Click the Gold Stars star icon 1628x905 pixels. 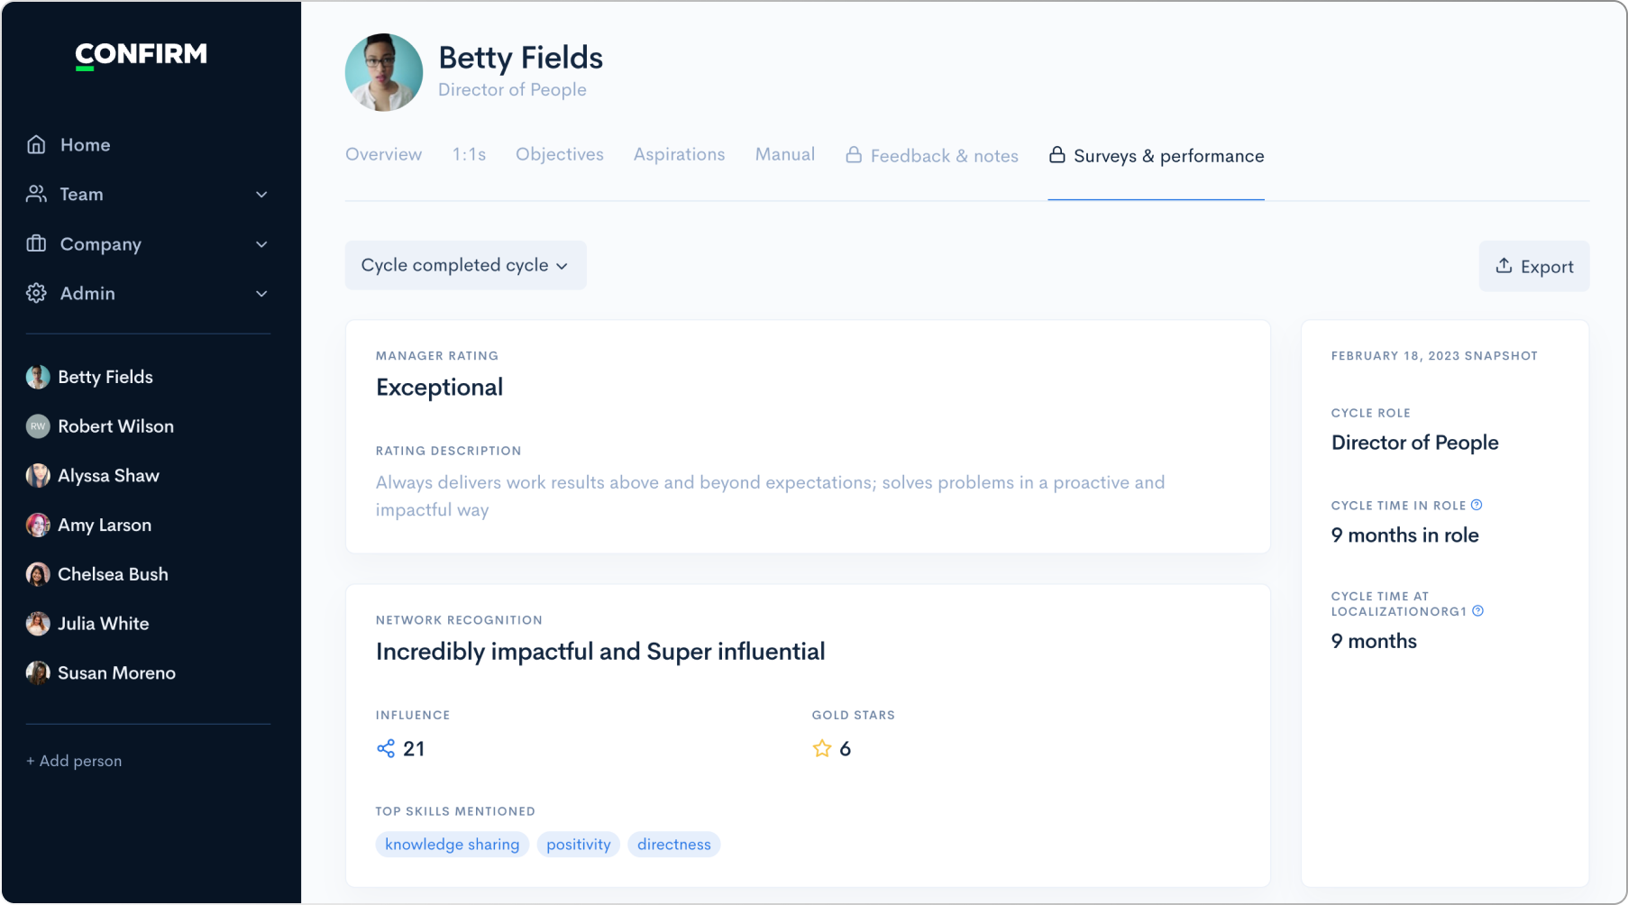[821, 749]
